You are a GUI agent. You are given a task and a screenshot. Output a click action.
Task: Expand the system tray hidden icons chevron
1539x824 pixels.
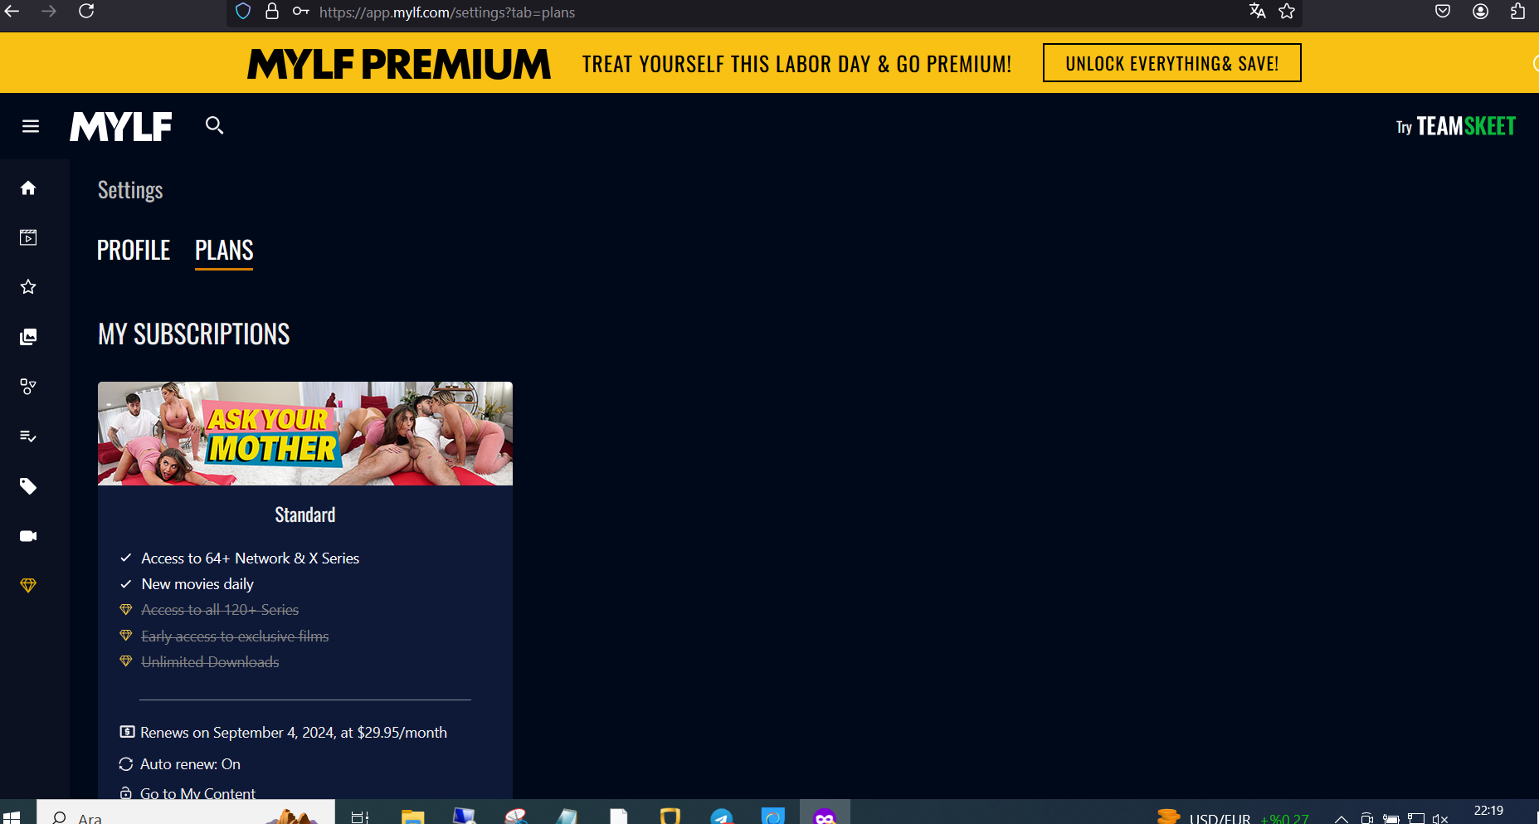click(x=1341, y=818)
